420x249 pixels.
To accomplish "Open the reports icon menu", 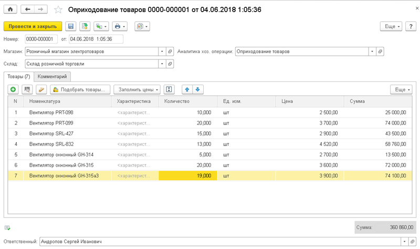I will pos(142,26).
